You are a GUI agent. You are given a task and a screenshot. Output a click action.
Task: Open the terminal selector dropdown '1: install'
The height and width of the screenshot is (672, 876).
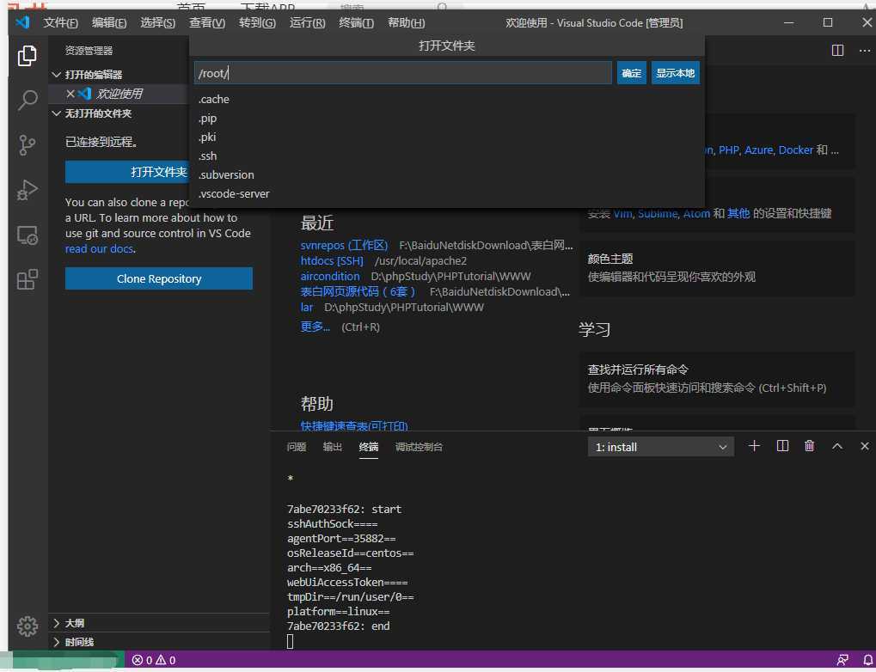pyautogui.click(x=661, y=447)
